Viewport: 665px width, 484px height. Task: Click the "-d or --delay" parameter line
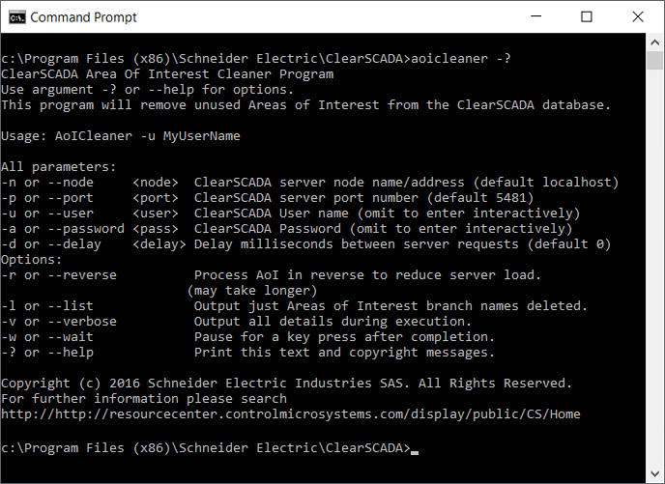click(305, 244)
